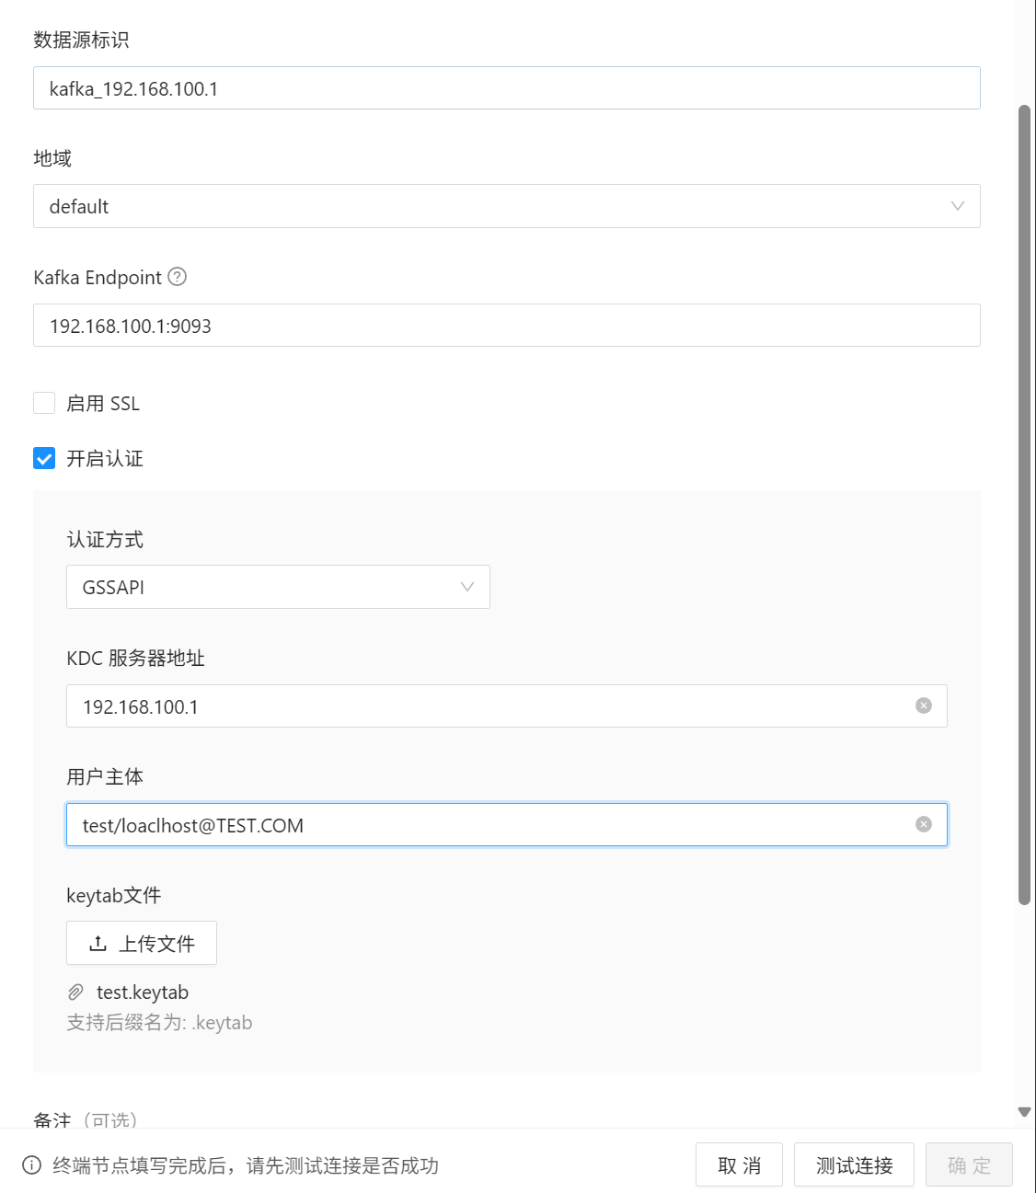1036x1193 pixels.
Task: Click the vertical scrollbar thumb
Action: tap(1024, 505)
